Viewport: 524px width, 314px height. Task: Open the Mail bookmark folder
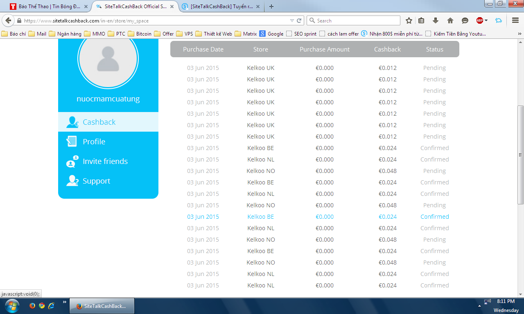(x=37, y=34)
